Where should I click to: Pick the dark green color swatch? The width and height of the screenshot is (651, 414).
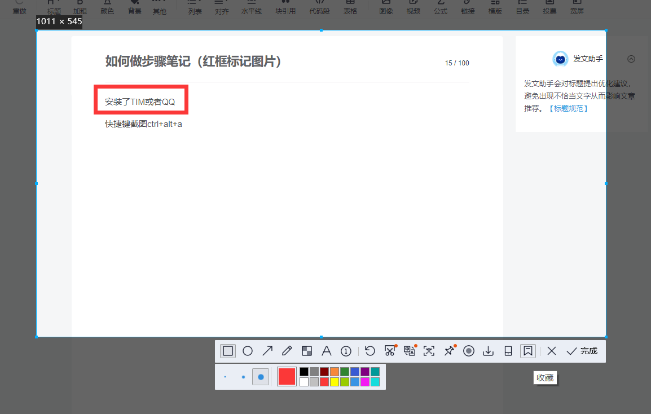(345, 372)
